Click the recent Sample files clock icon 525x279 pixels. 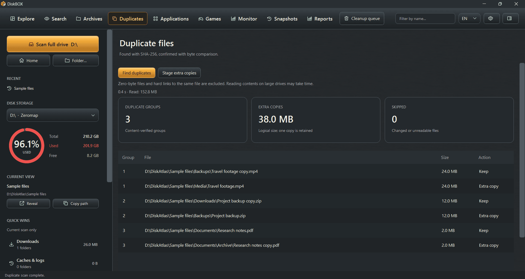pyautogui.click(x=9, y=88)
